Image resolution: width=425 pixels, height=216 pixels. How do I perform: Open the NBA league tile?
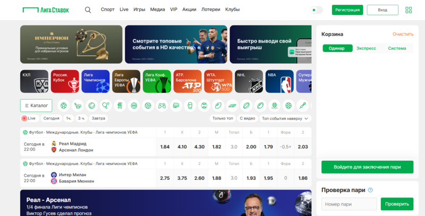tap(279, 82)
